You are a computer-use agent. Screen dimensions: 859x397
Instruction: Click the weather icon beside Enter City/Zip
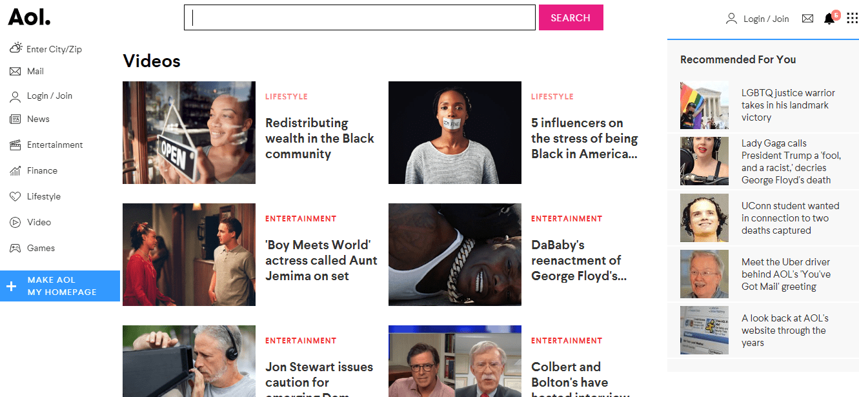[15, 48]
